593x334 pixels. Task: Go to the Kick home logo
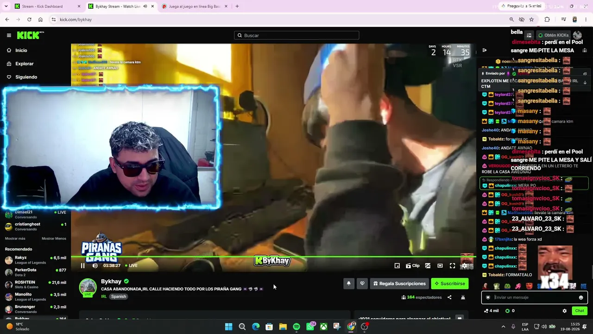coord(30,35)
